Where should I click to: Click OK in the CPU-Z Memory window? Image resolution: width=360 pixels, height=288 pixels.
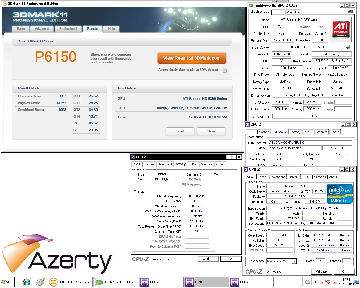point(231,259)
